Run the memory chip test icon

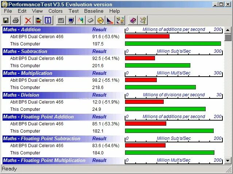tap(90, 20)
